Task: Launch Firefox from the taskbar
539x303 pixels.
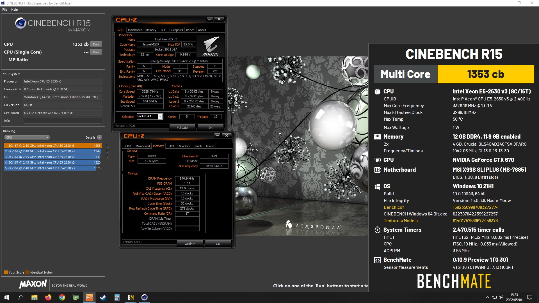Action: tap(48, 297)
